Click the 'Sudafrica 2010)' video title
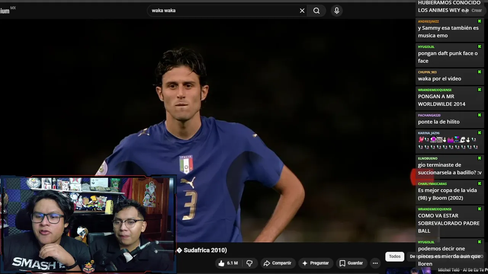The width and height of the screenshot is (488, 274). click(205, 250)
